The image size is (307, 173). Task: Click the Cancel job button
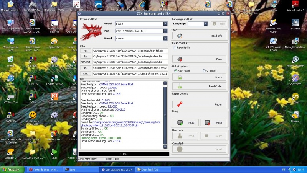tap(200, 149)
